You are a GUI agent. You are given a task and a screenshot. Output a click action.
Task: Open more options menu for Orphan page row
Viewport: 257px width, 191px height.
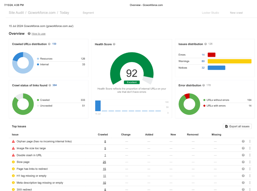coord(250,141)
